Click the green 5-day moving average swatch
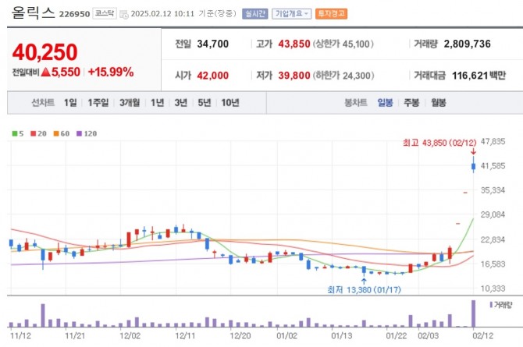Viewport: 523px width, 347px height. coord(15,133)
